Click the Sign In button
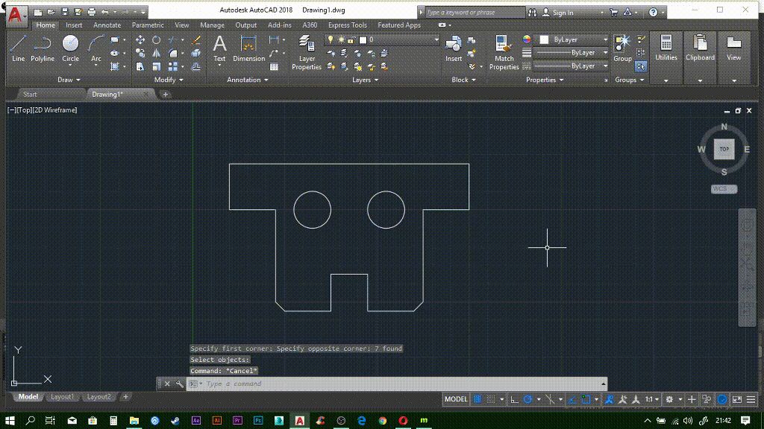764x429 pixels. [x=558, y=13]
